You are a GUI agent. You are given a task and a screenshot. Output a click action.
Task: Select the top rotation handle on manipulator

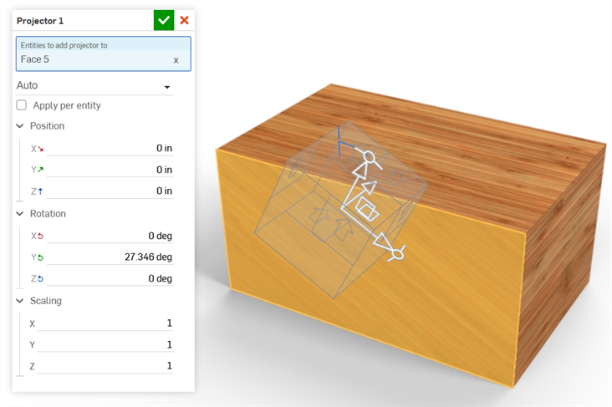click(366, 156)
